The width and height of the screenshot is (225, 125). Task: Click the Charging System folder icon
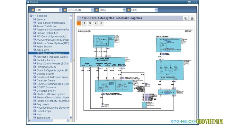click(x=35, y=67)
